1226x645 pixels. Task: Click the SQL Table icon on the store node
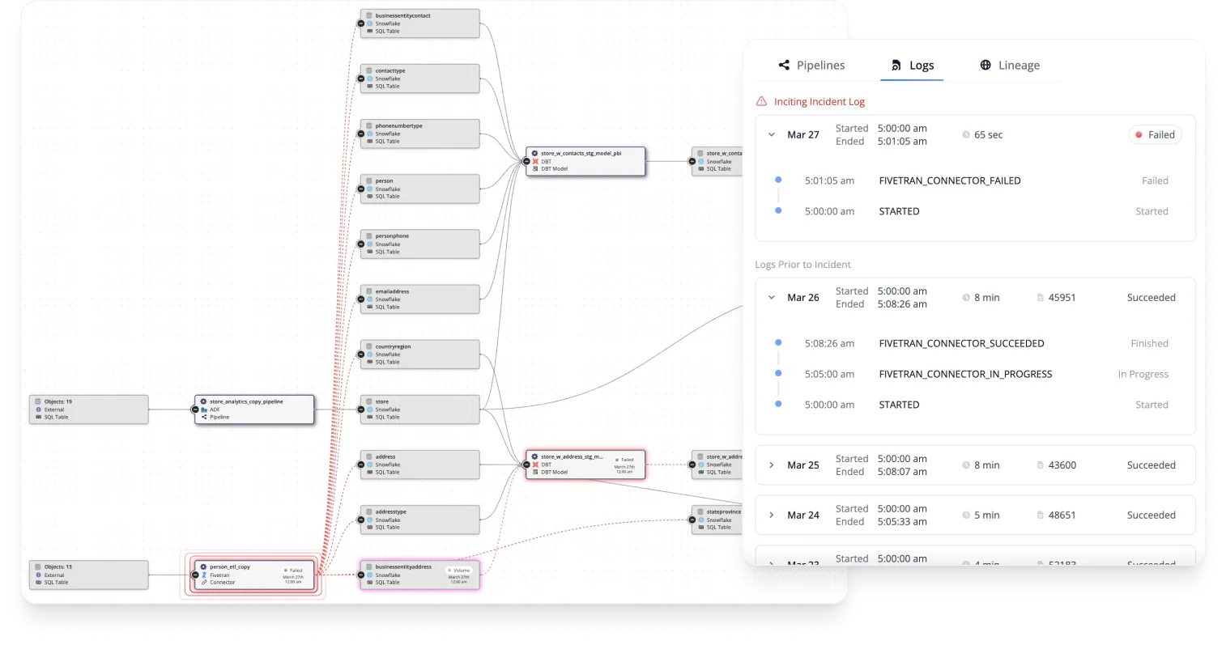(x=369, y=418)
